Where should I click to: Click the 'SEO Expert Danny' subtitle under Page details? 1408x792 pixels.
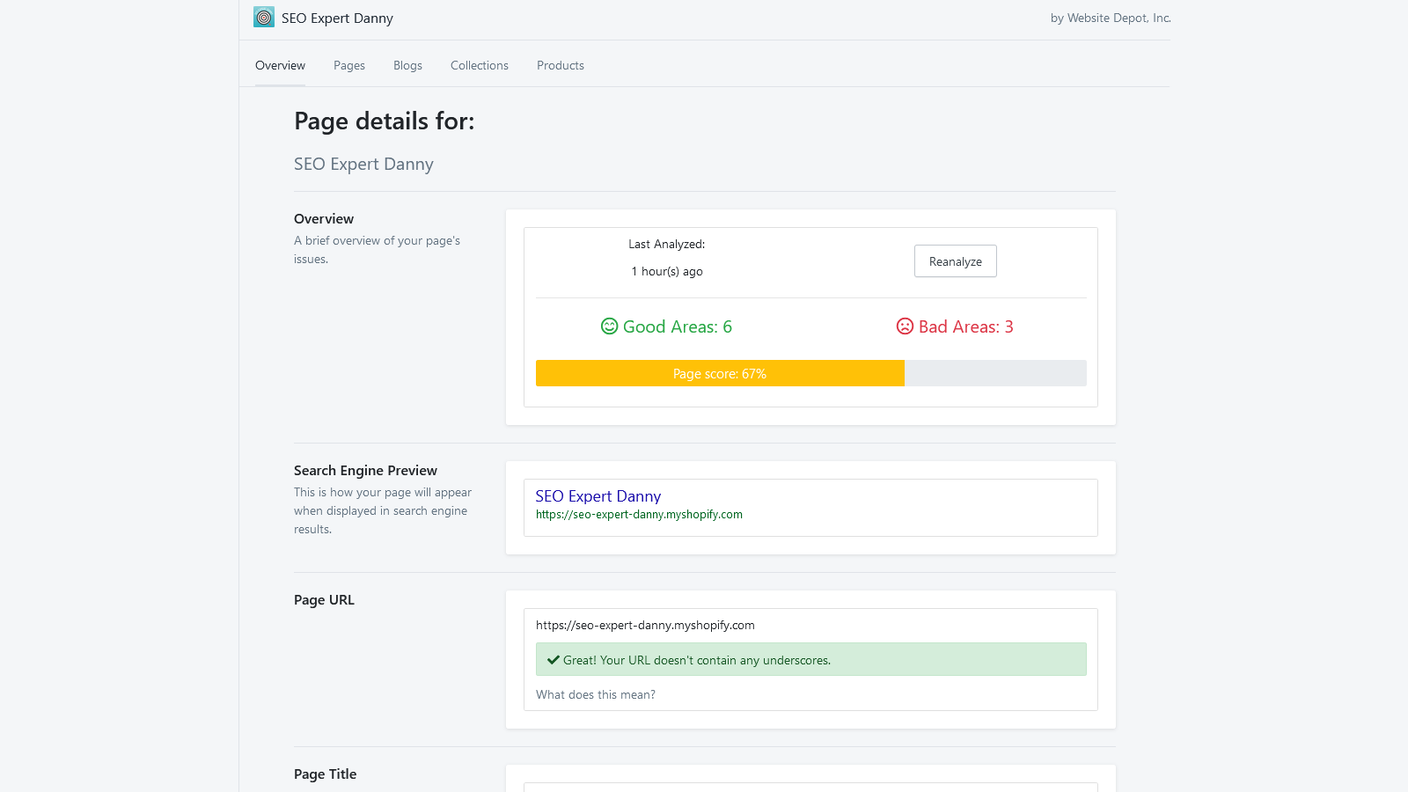click(x=363, y=164)
